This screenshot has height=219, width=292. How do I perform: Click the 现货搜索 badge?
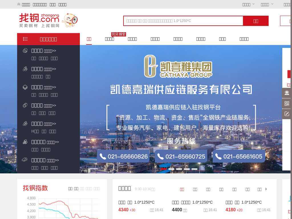coord(119,34)
